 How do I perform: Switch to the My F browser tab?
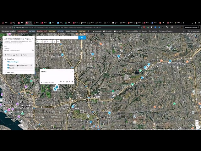(x=170, y=23)
